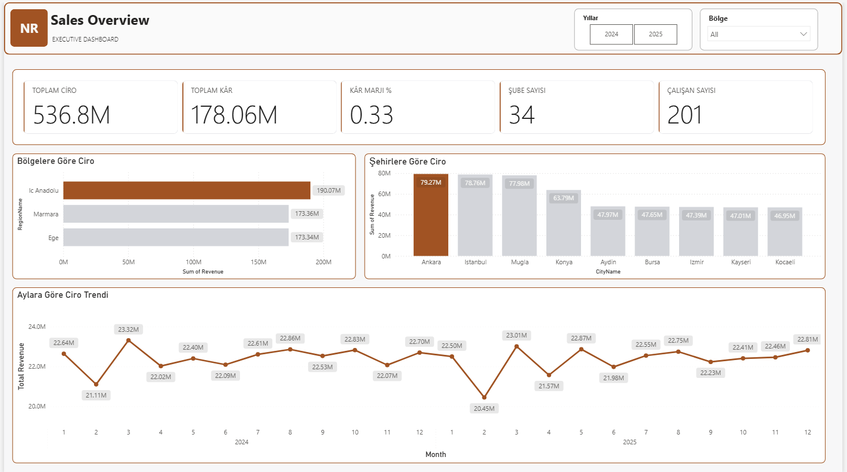
Task: Click the CityName axis title
Action: pos(608,271)
